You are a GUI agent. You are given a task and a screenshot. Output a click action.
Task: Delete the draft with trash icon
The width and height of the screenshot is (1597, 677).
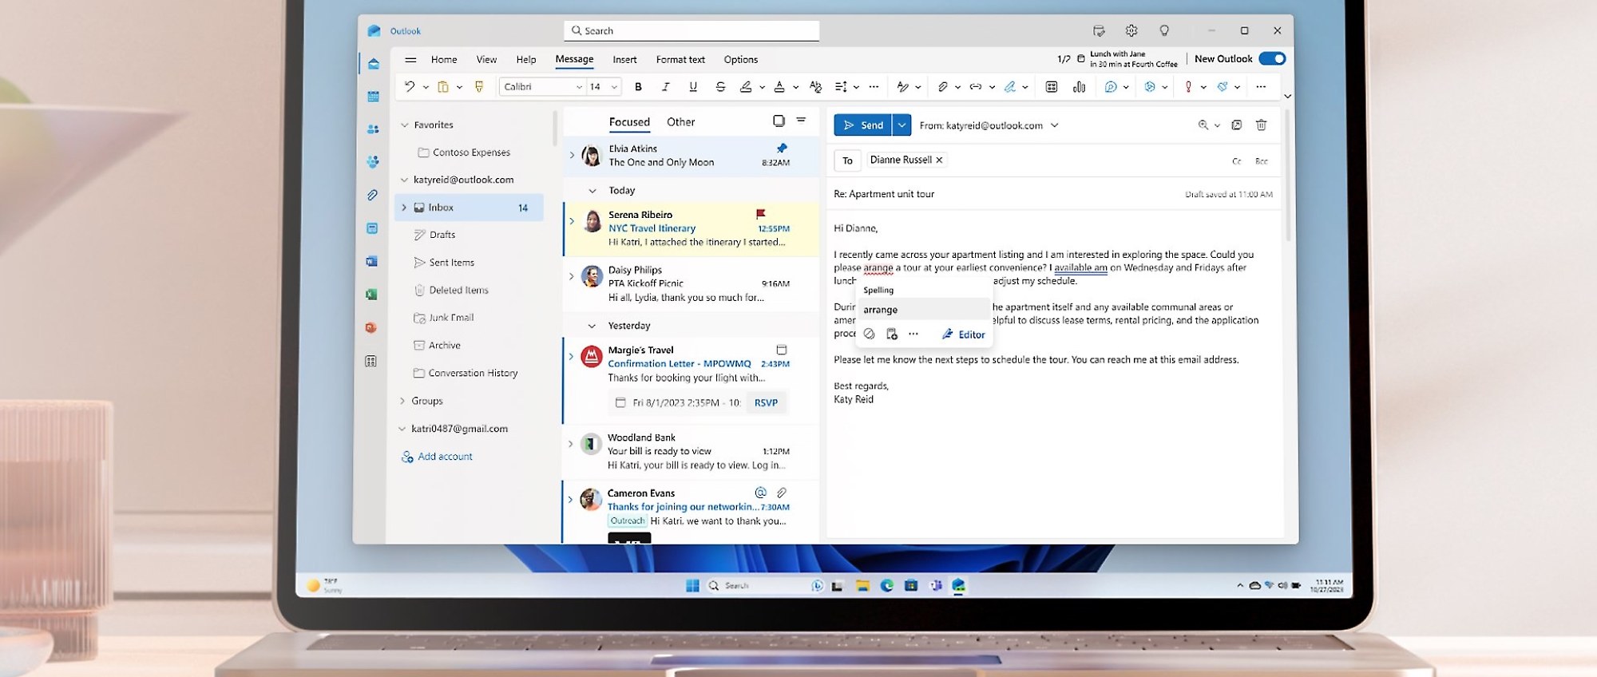[x=1261, y=125]
